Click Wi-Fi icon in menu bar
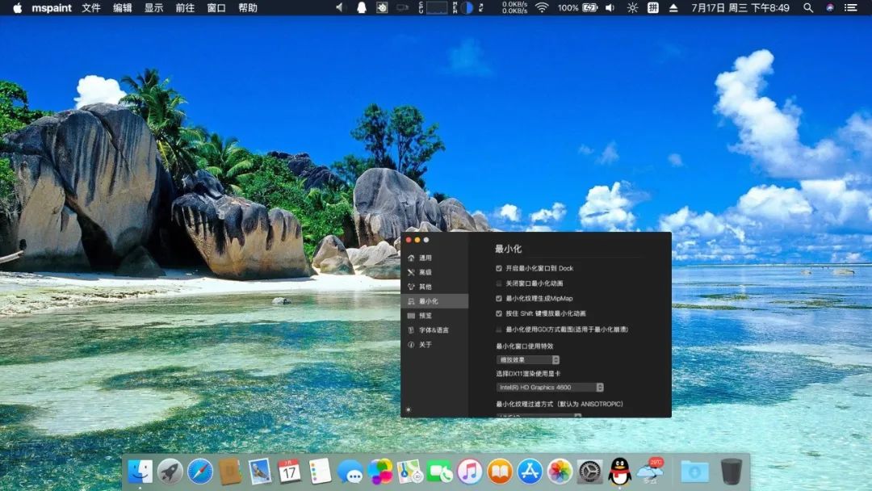 click(542, 8)
